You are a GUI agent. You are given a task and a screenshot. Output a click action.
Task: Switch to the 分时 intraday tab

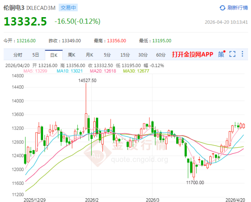(18, 55)
